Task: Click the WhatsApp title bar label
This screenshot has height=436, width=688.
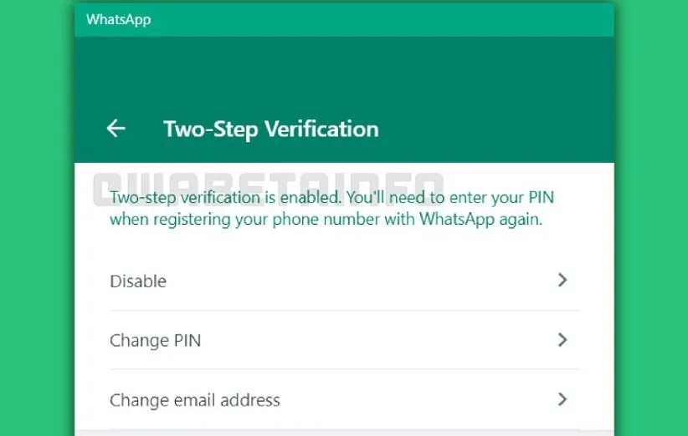Action: point(118,19)
